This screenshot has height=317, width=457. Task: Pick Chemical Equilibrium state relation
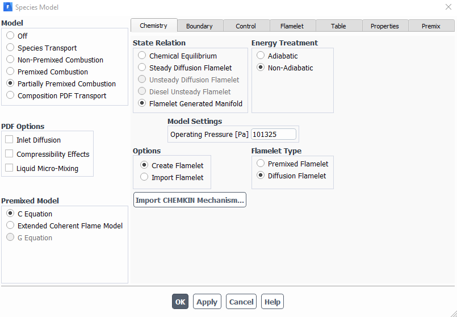point(142,56)
